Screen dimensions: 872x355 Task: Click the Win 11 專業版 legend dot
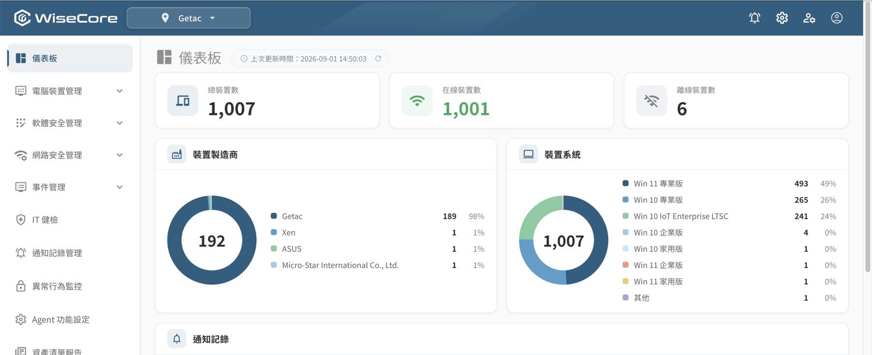[x=626, y=183]
